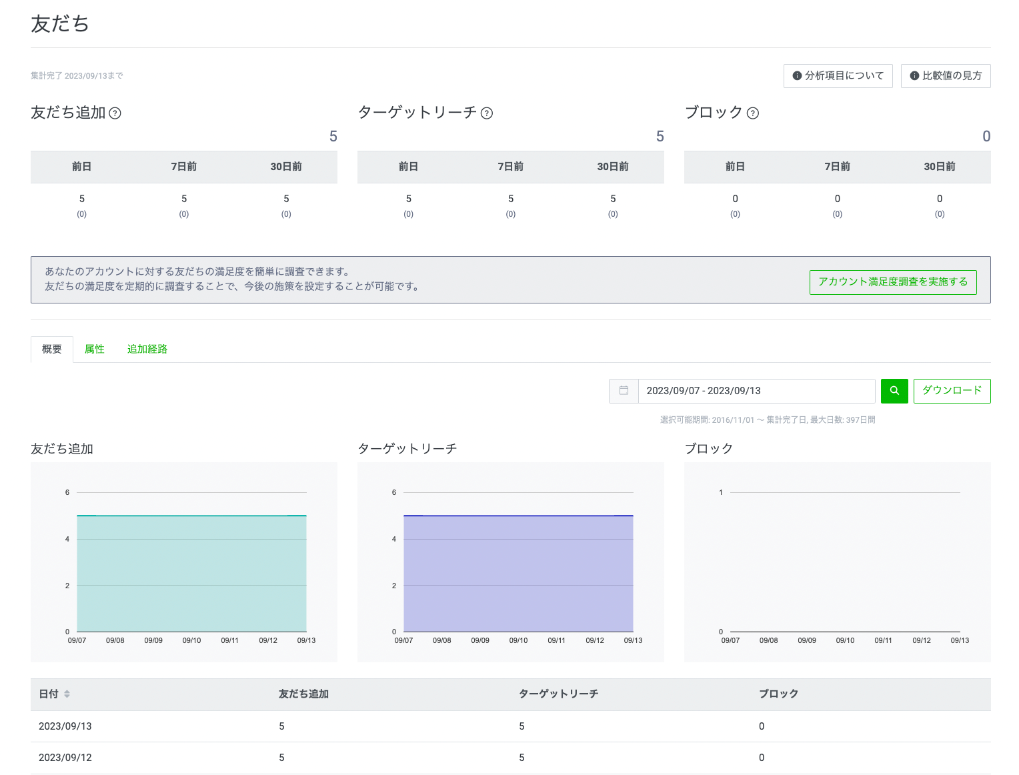Click help icon next to 友だち追加 heading
Viewport: 1019px width, 775px height.
[115, 113]
